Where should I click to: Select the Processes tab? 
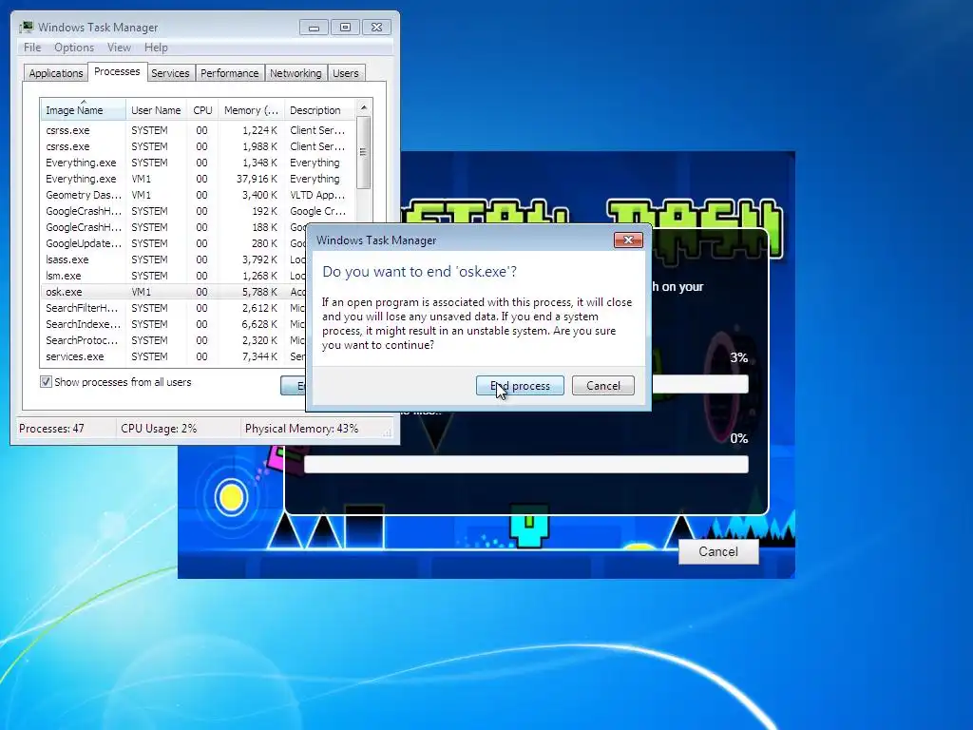tap(117, 71)
